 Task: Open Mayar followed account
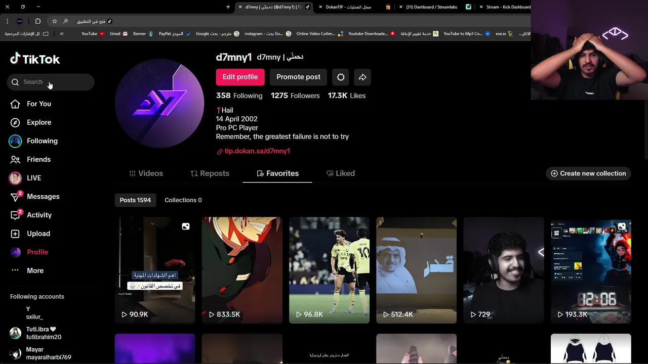click(40, 353)
